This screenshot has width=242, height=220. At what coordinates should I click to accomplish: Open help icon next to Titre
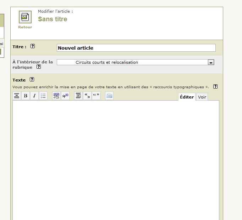tap(33, 46)
